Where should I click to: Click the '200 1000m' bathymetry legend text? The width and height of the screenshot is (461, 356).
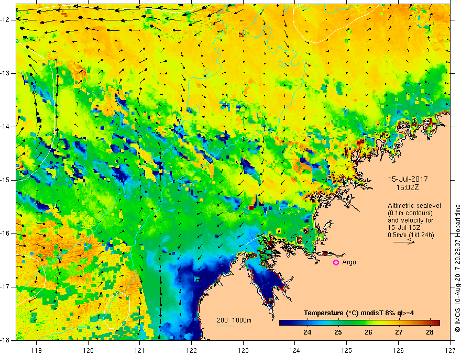234,320
